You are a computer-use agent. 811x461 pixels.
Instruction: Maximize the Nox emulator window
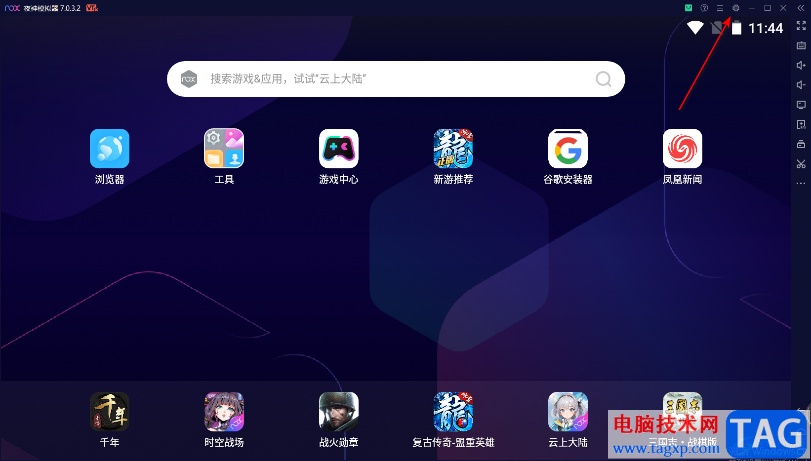pyautogui.click(x=768, y=8)
